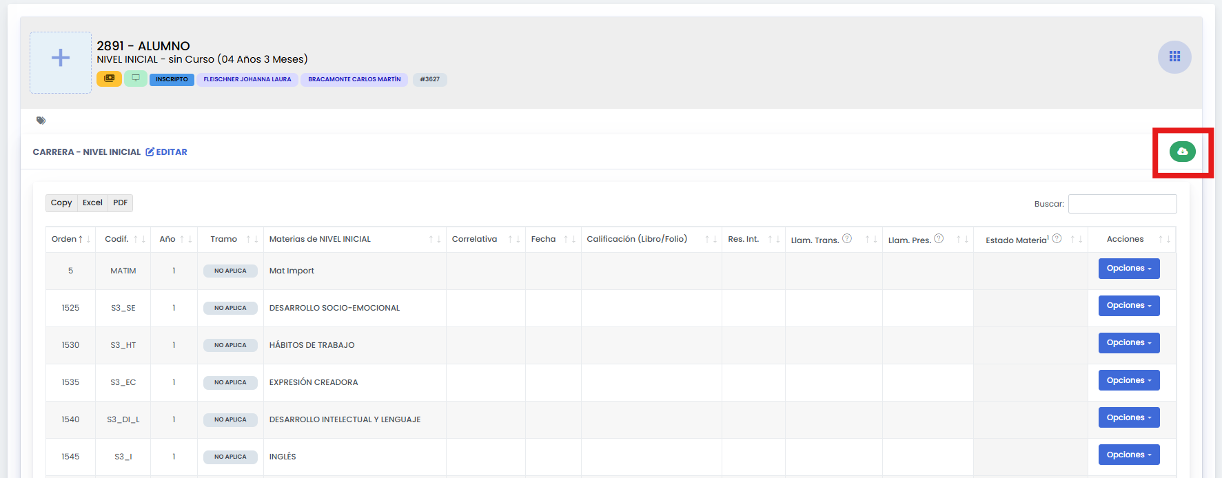Open Opciones dropdown for Mat Import
The width and height of the screenshot is (1222, 478).
[1129, 269]
